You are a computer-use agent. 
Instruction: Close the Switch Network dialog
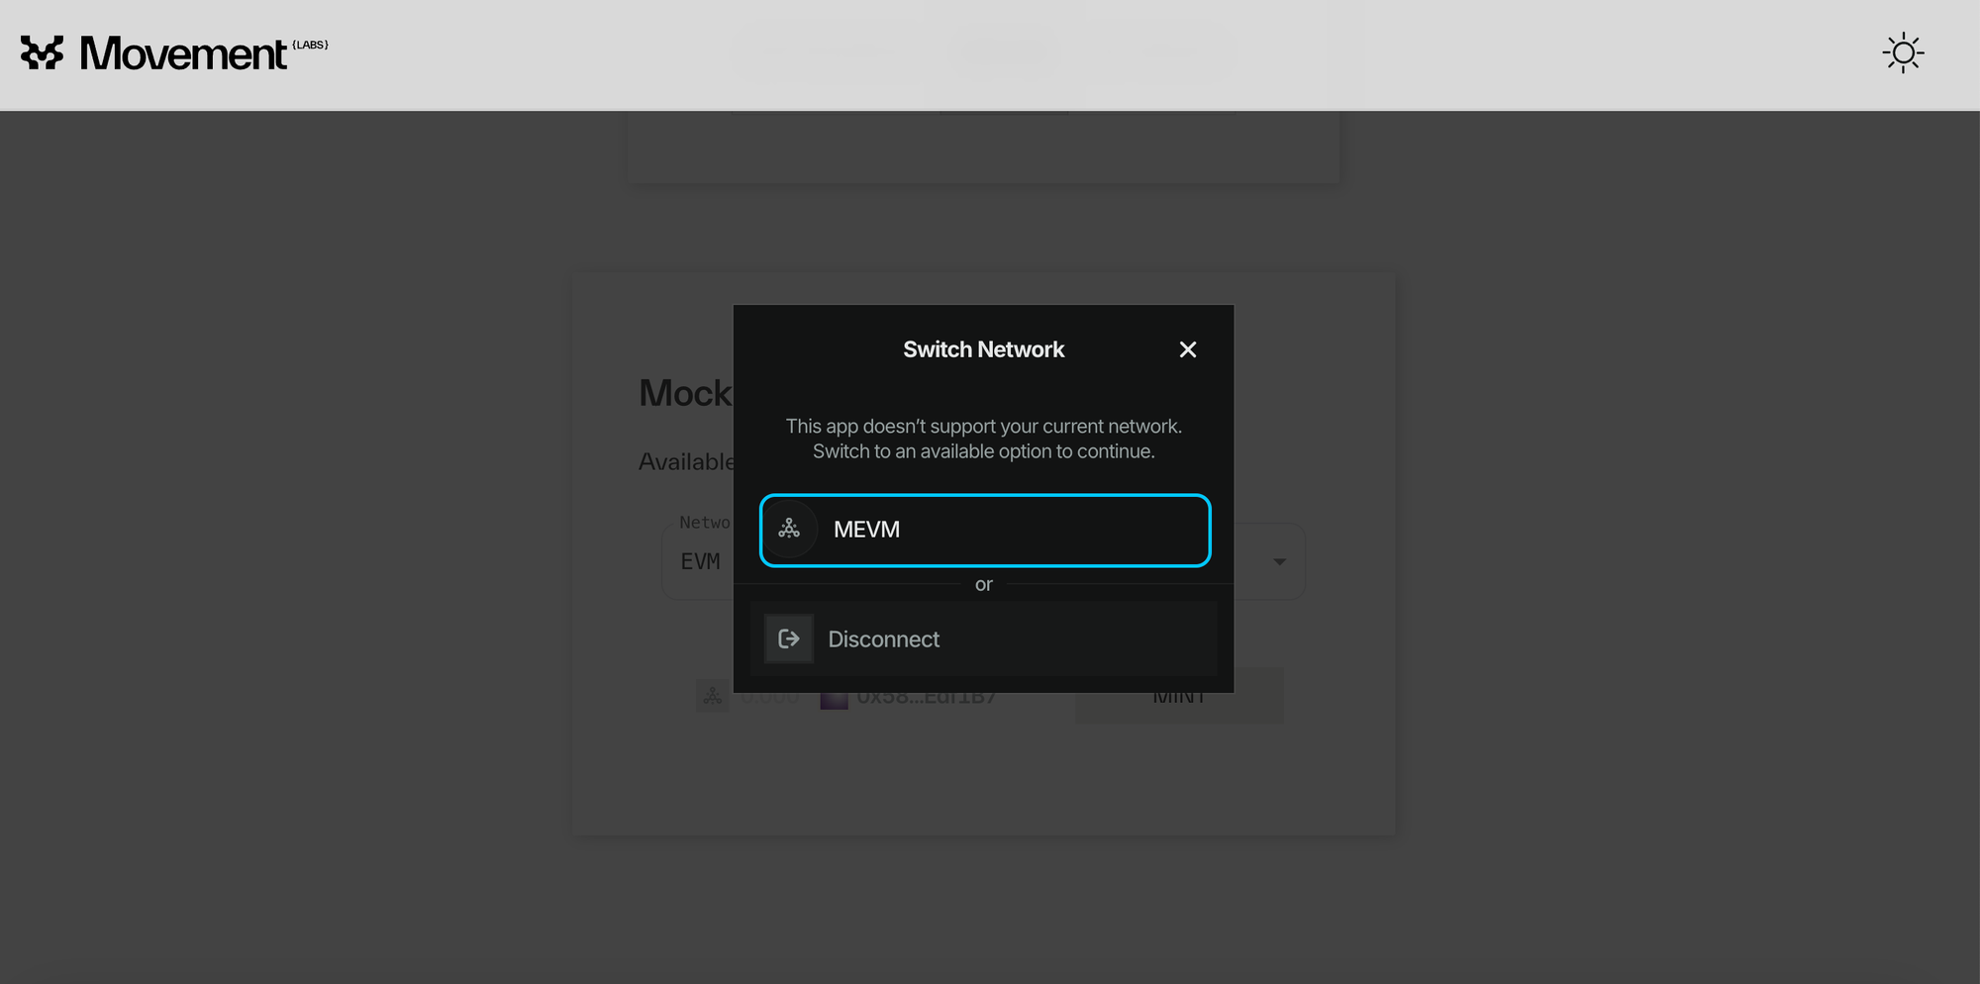click(x=1188, y=349)
